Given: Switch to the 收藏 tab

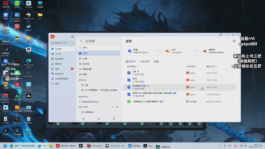Looking at the screenshot, I should coord(156,62).
